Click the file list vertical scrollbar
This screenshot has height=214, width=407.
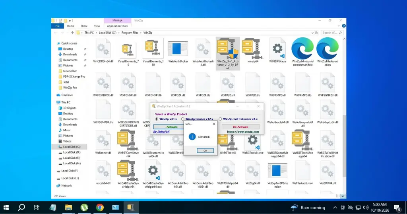344,146
